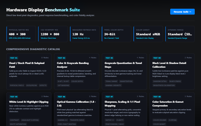Launch Grayscale Quantization & Tonal Steps test
The image size is (201, 126).
pos(124,72)
